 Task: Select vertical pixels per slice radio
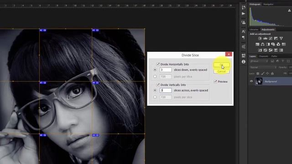[x=155, y=97]
